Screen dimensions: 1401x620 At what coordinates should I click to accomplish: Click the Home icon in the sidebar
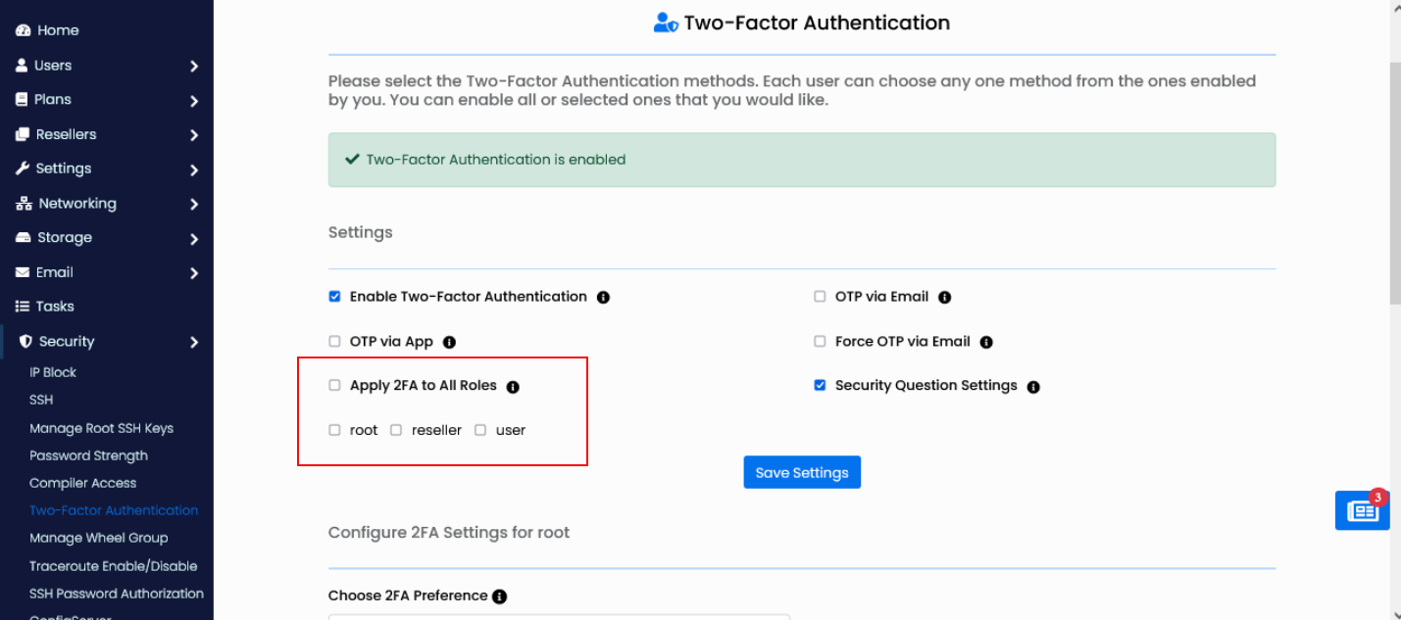pos(22,29)
